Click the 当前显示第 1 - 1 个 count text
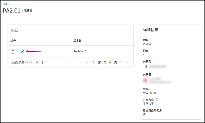This screenshot has width=205, height=123. click(x=27, y=62)
